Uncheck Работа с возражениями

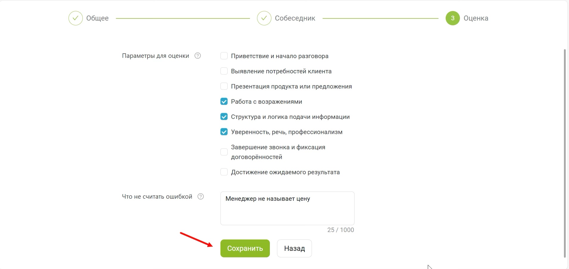pos(224,102)
